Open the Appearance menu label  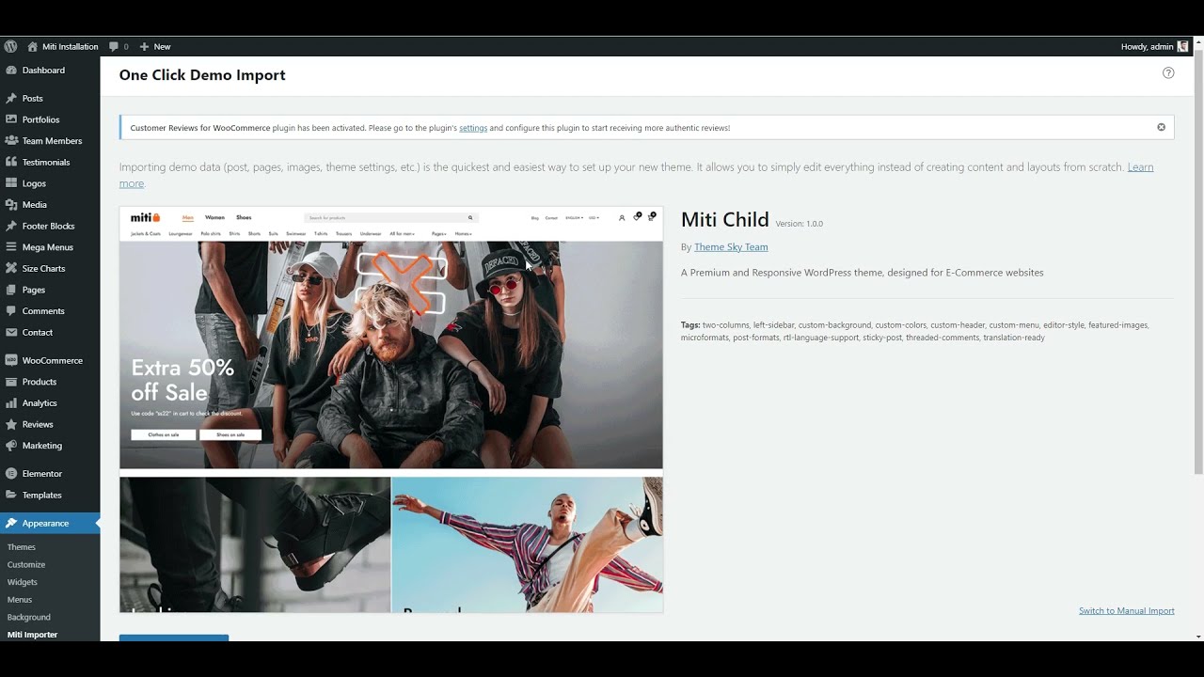click(x=45, y=523)
